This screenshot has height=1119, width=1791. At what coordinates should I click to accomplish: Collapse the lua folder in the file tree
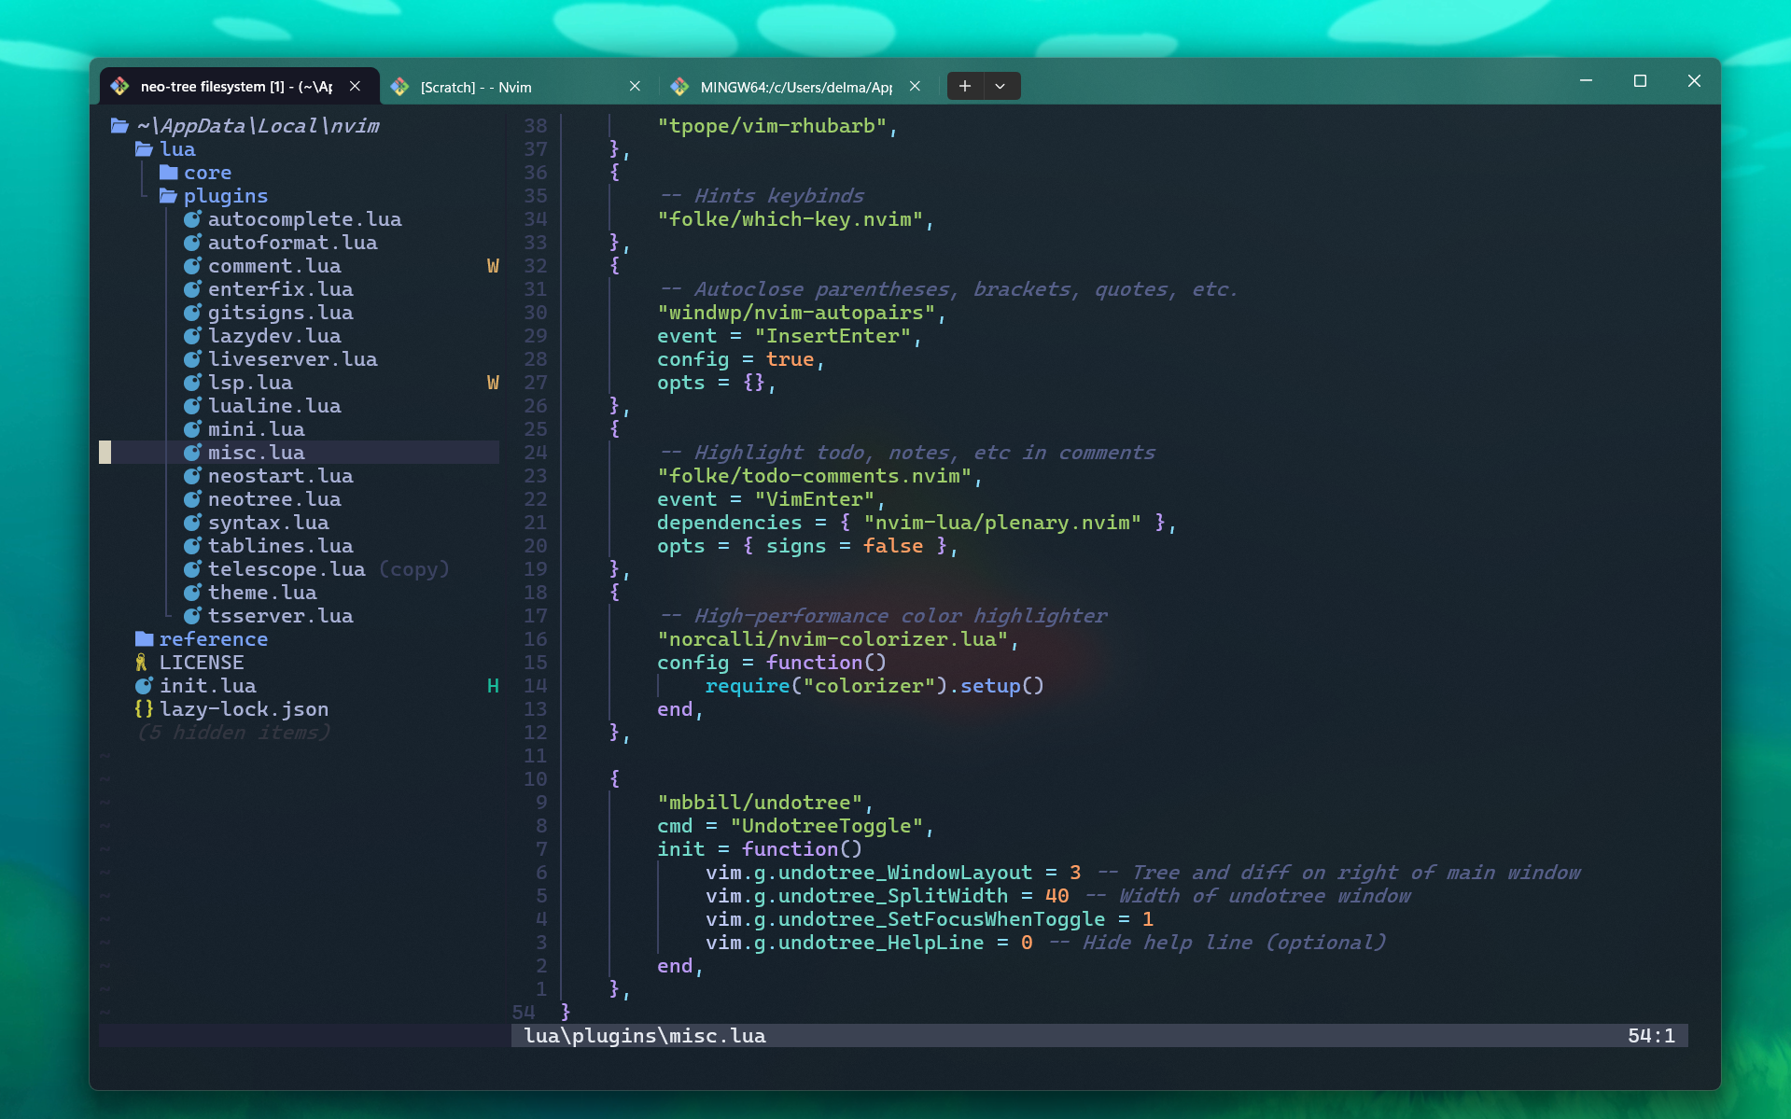click(x=177, y=148)
